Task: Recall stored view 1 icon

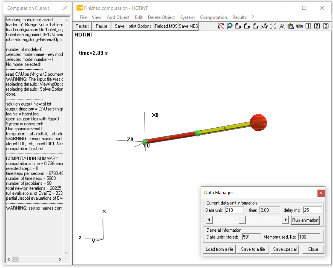Action: [x=308, y=26]
